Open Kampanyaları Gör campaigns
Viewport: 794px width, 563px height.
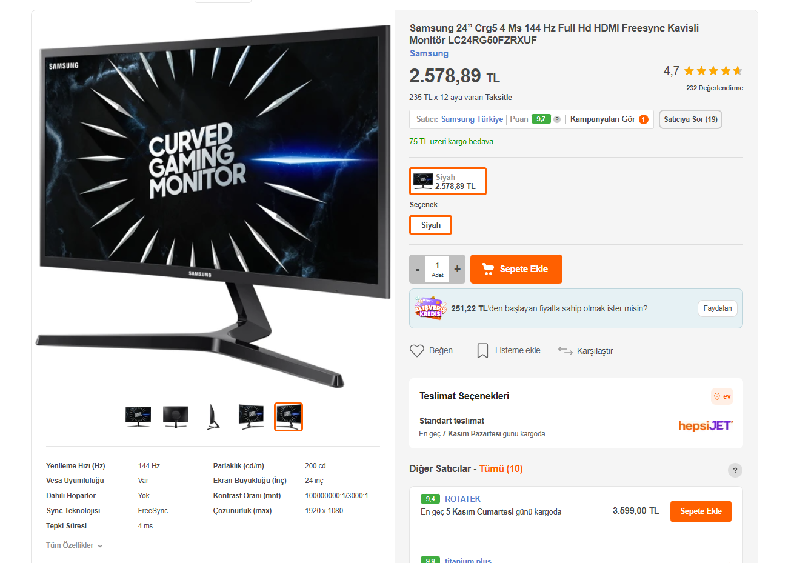tap(609, 119)
